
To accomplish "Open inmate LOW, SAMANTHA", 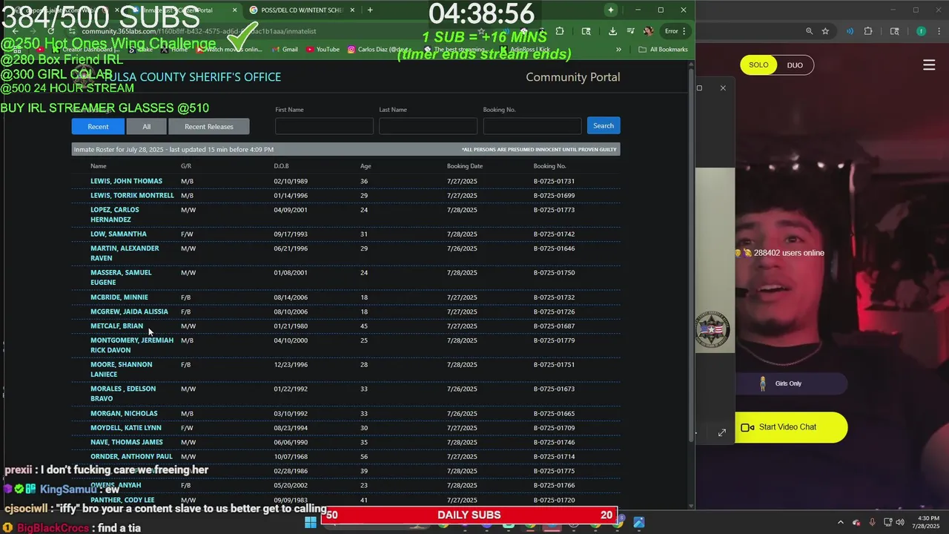I will pyautogui.click(x=119, y=234).
